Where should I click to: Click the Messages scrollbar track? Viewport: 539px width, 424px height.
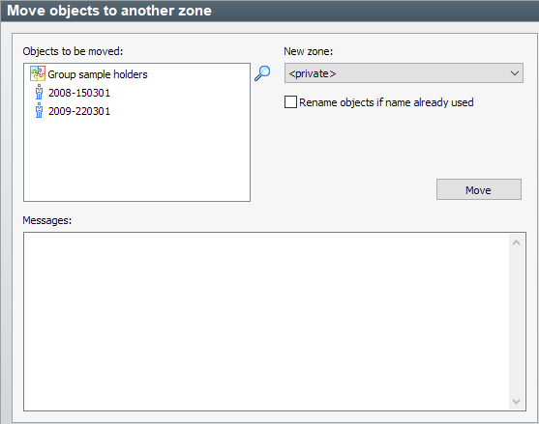click(516, 322)
